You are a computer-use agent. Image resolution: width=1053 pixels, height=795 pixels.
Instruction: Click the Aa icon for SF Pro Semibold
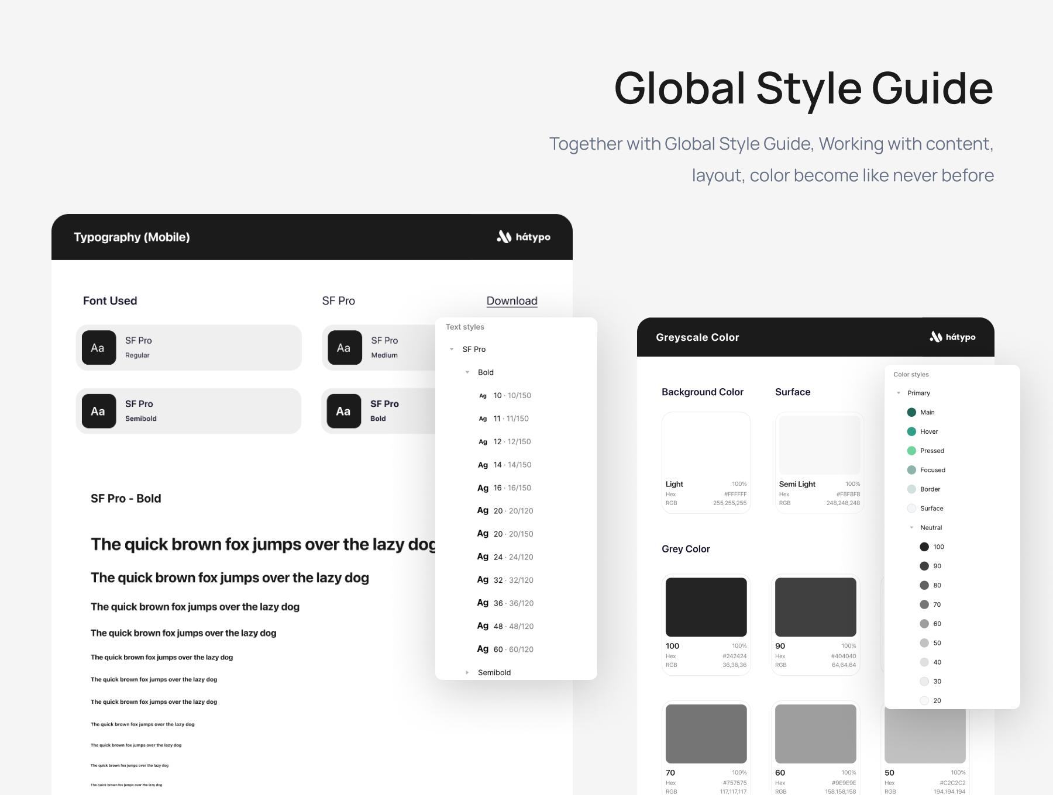(98, 411)
